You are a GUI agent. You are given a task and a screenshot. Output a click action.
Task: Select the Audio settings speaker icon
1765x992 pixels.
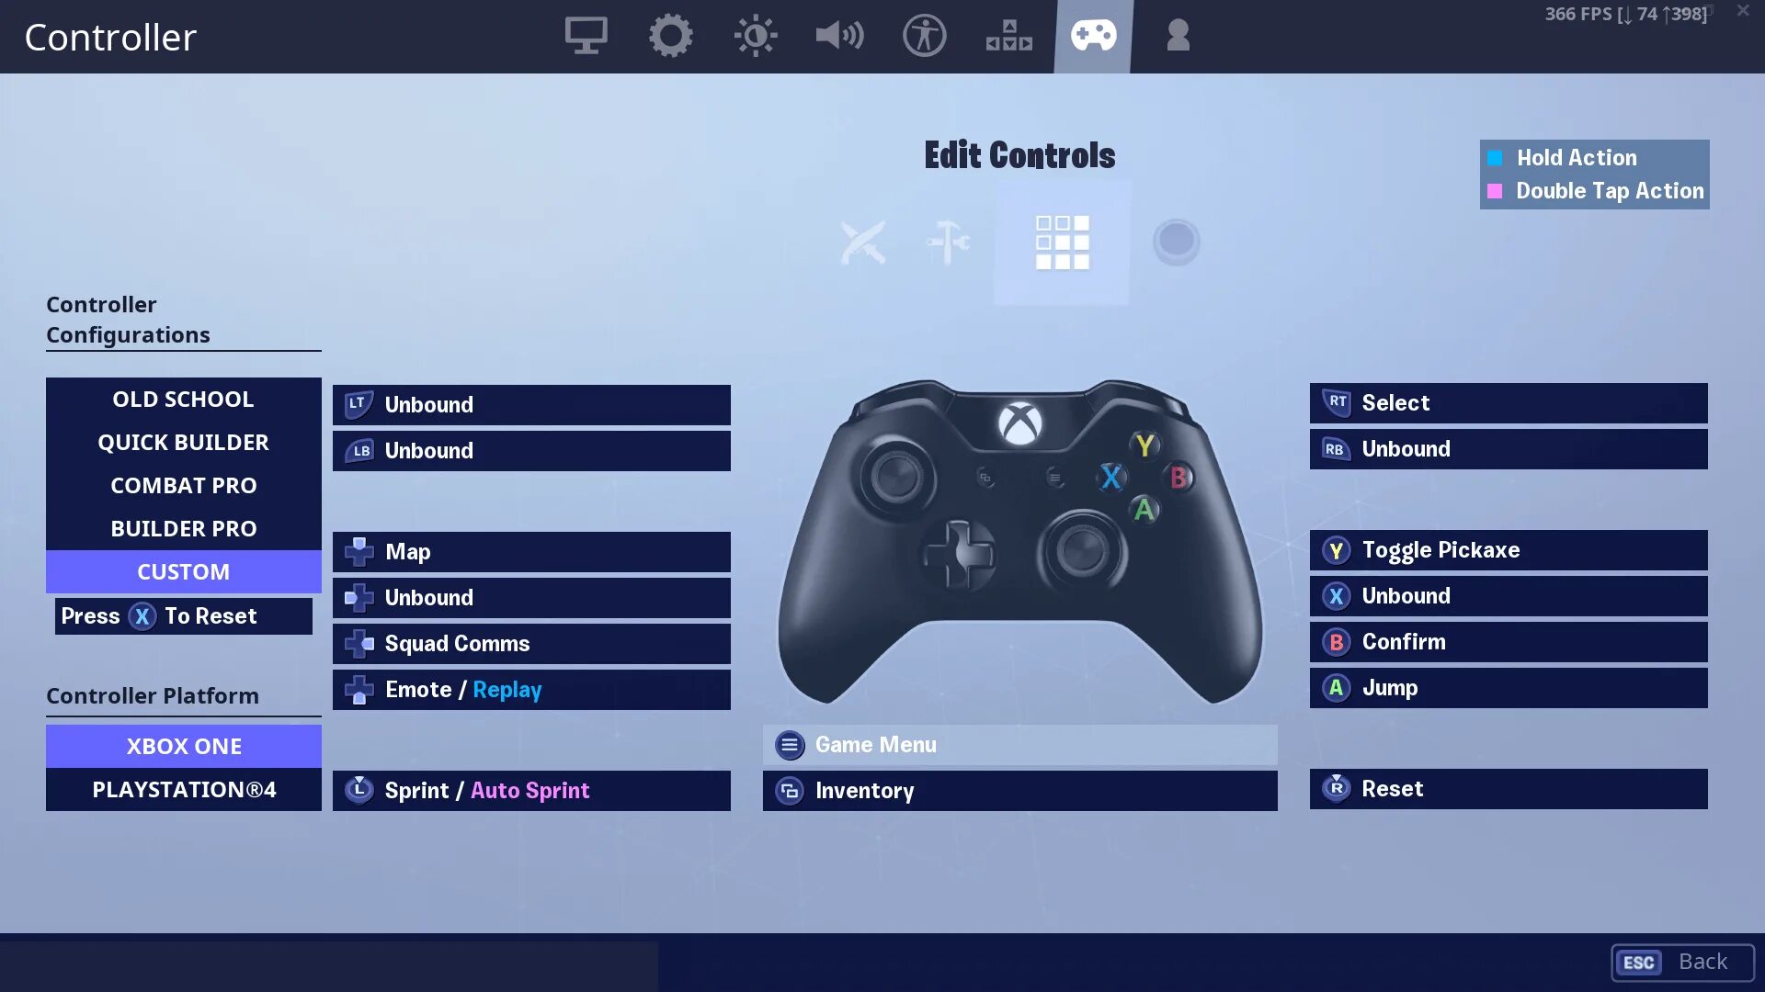840,34
